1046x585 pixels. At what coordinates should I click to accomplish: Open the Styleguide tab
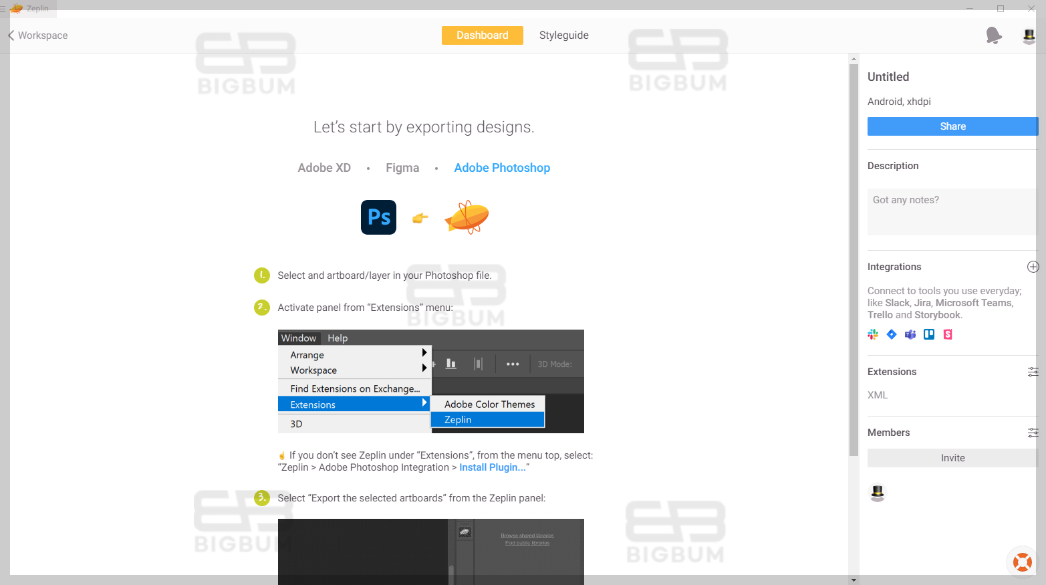pos(564,35)
